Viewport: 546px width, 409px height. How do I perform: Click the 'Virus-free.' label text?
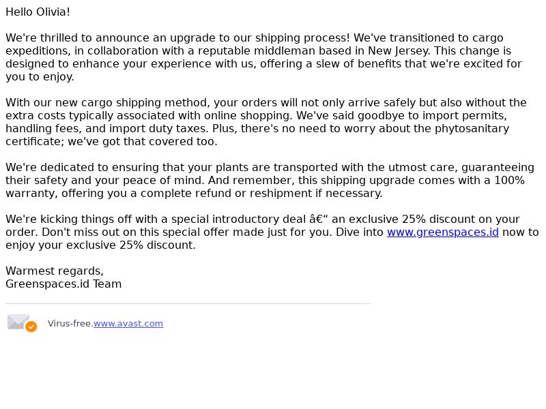pyautogui.click(x=70, y=323)
